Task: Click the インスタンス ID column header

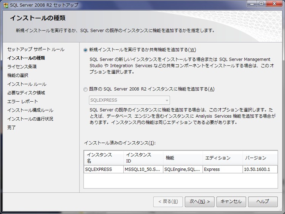Action: (143, 158)
